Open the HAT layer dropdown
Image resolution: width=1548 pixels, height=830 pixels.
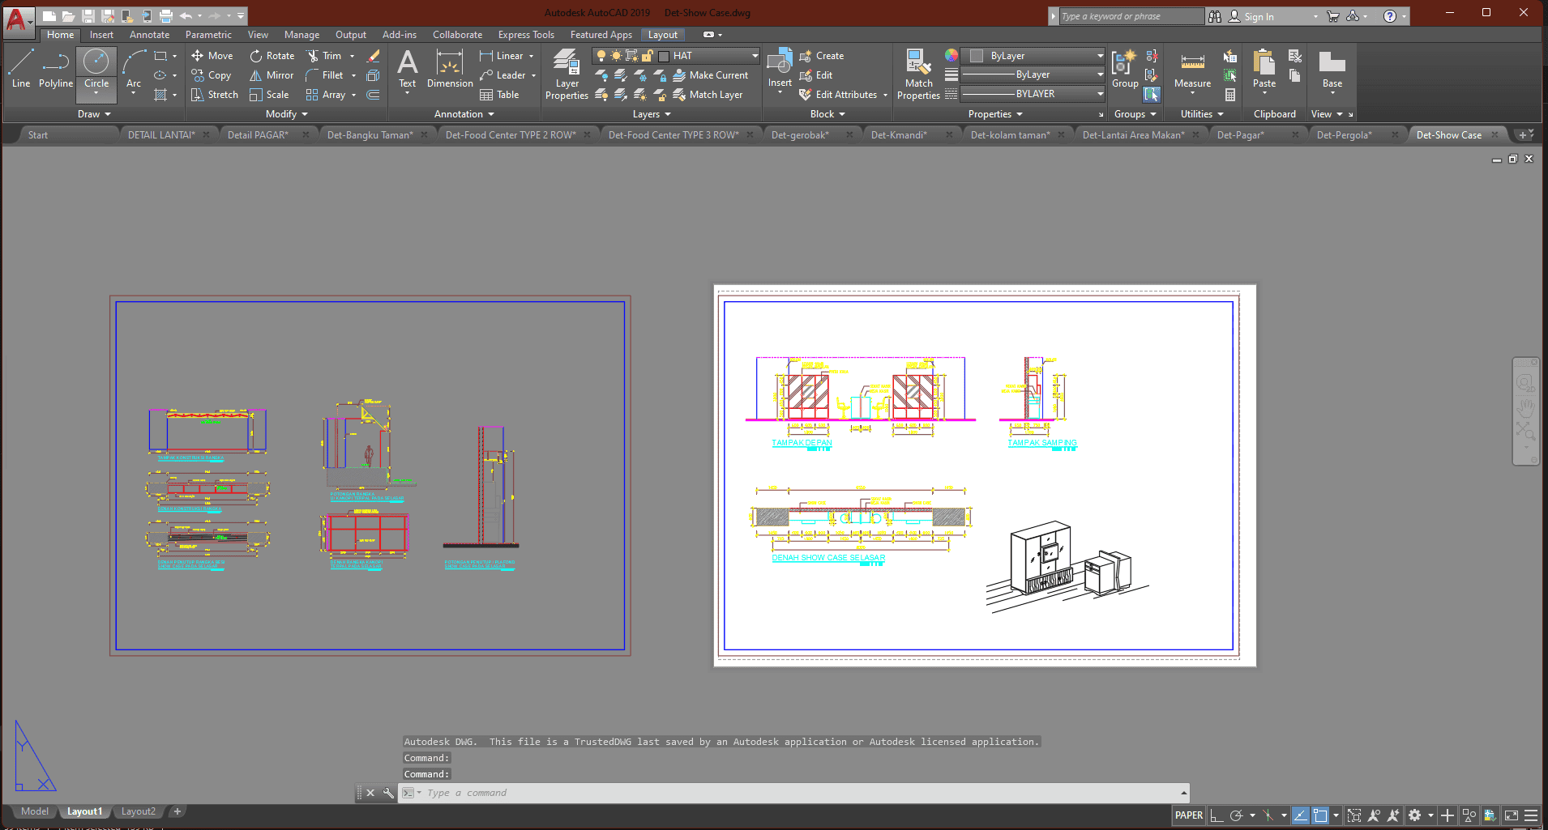coord(755,56)
